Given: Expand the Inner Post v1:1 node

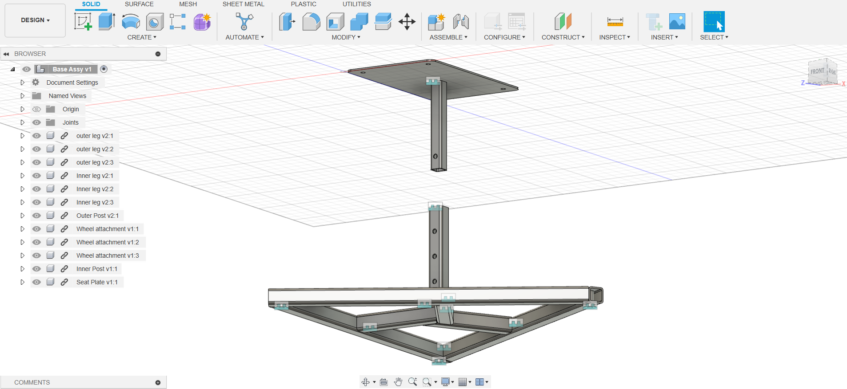Looking at the screenshot, I should pyautogui.click(x=22, y=269).
